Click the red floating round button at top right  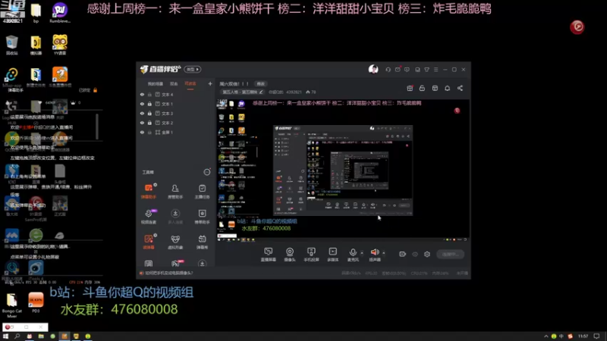pyautogui.click(x=577, y=27)
